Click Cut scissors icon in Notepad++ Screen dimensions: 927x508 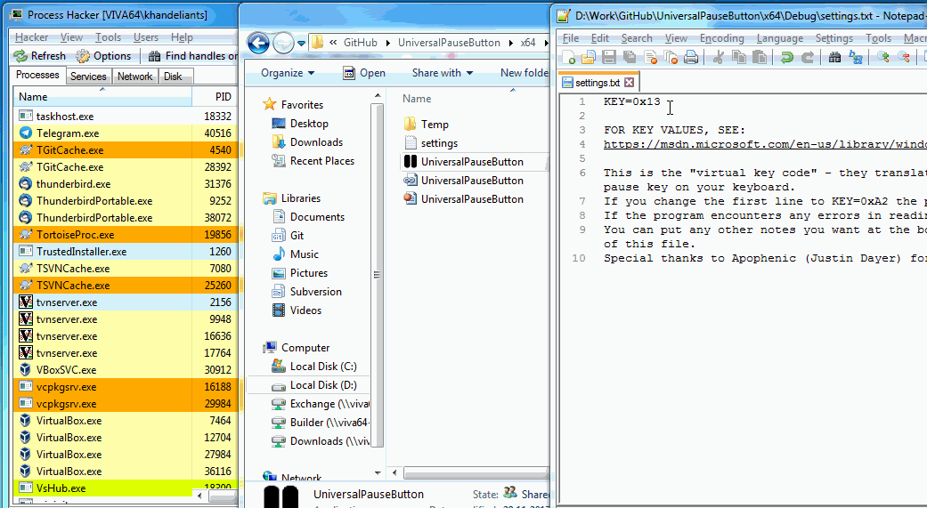(719, 57)
